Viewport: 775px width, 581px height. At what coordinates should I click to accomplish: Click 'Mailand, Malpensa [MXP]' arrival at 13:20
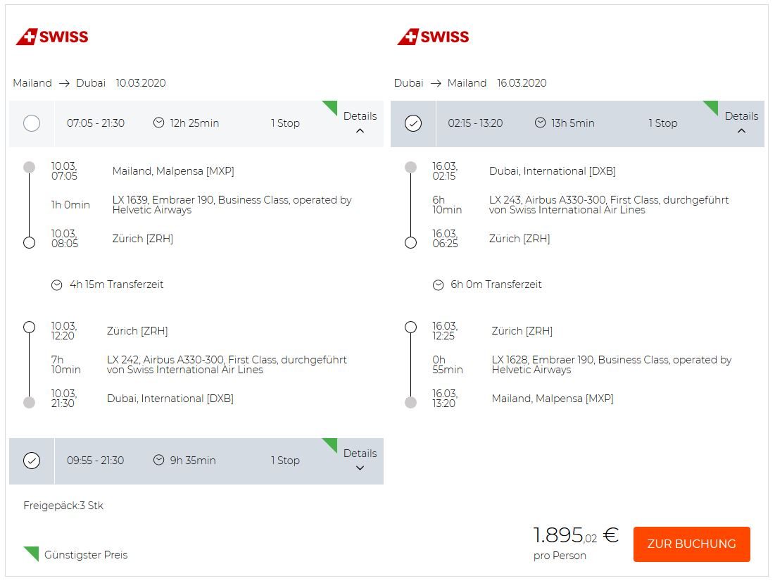[553, 399]
